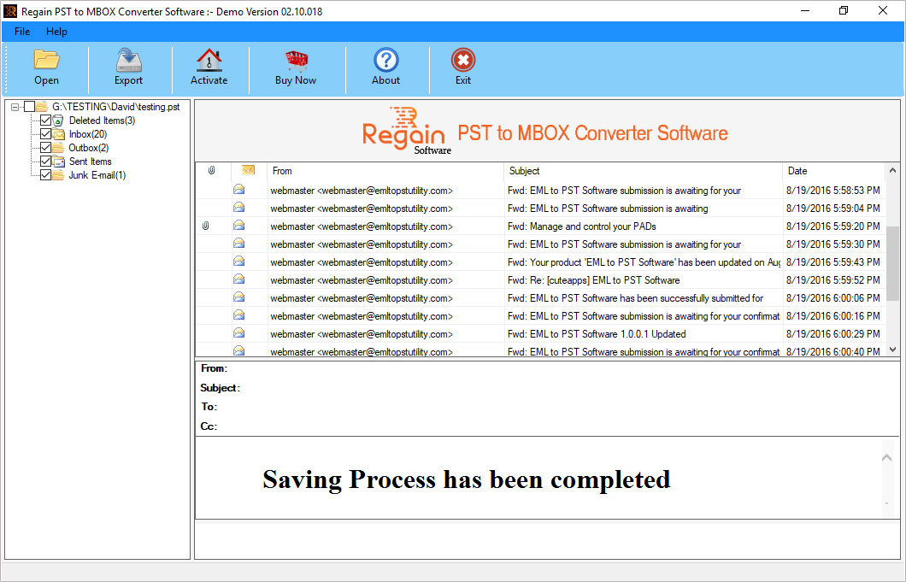Open the Help menu
This screenshot has height=582, width=906.
pyautogui.click(x=56, y=32)
